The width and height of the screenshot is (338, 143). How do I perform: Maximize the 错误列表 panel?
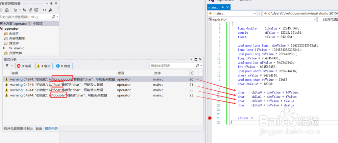(196, 59)
